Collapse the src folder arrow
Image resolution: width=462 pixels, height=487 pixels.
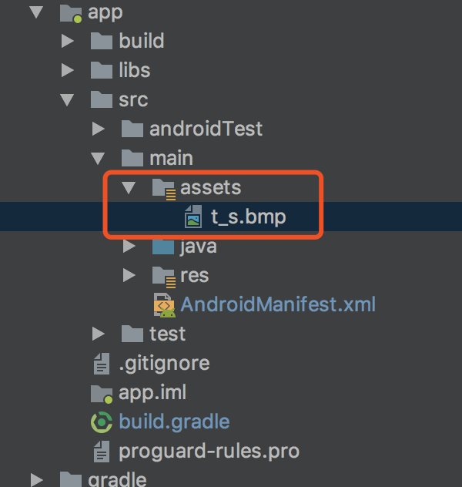tap(67, 99)
